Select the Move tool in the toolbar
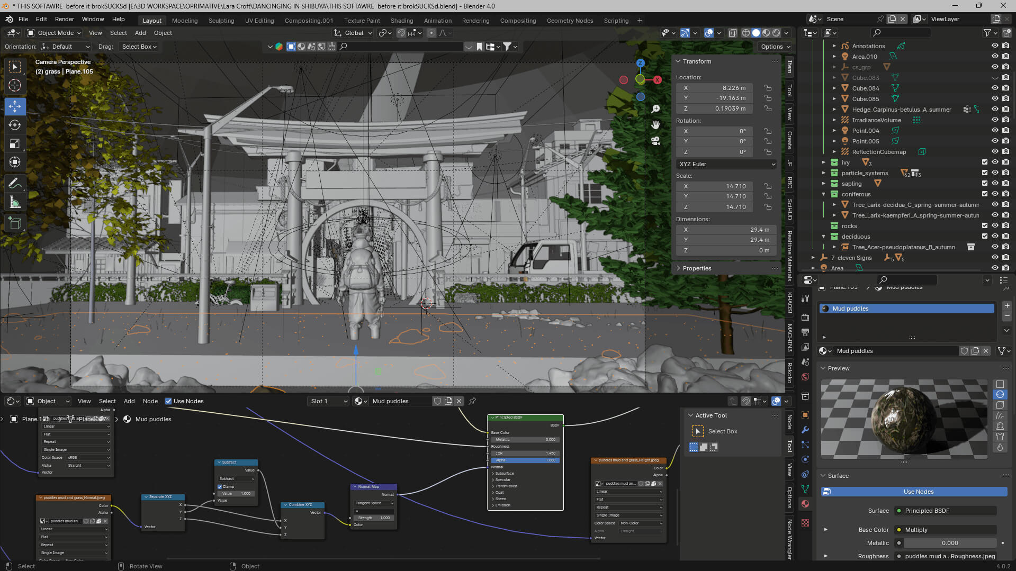 coord(15,106)
